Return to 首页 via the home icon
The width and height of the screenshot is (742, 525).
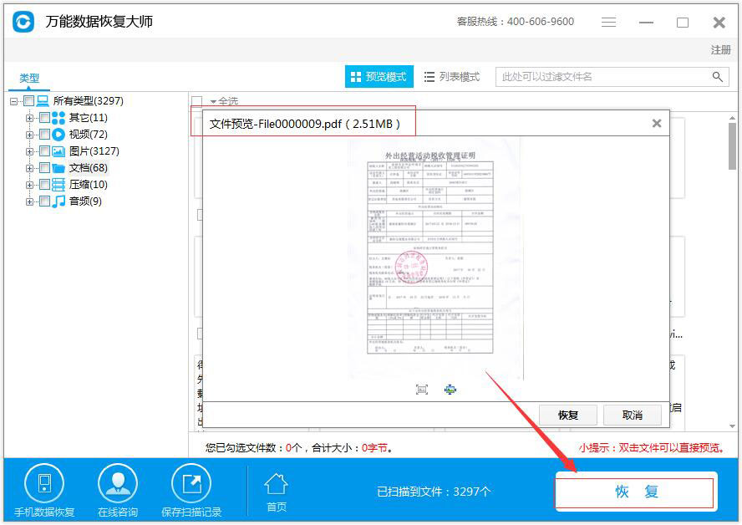(276, 489)
